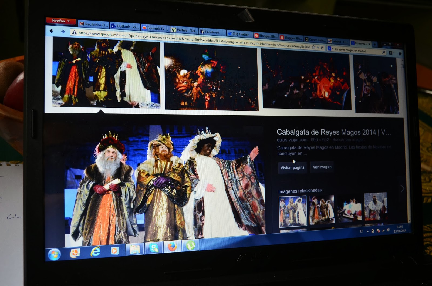Show hidden tray icons arrow
The height and width of the screenshot is (286, 432).
click(367, 231)
